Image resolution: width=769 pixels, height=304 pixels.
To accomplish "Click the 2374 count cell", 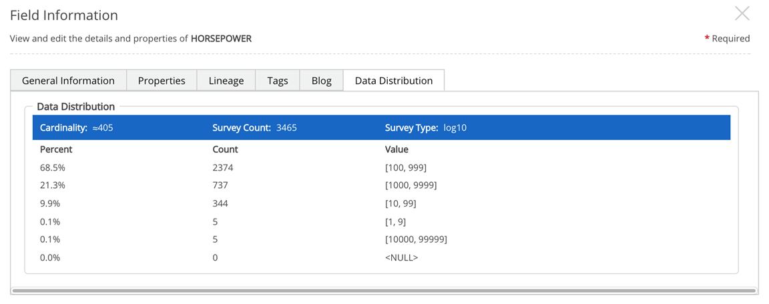I will tap(223, 167).
